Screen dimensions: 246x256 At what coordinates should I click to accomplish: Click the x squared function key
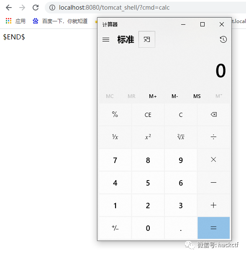click(148, 137)
